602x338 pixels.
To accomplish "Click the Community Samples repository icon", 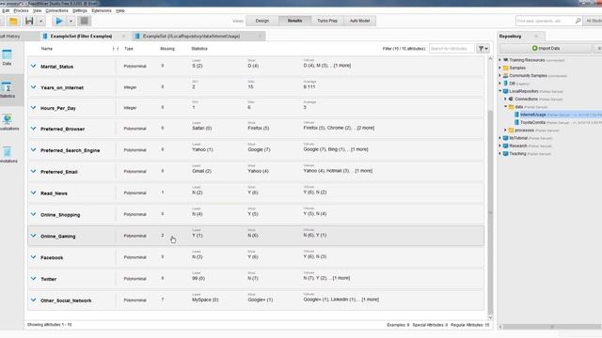I will tap(506, 76).
